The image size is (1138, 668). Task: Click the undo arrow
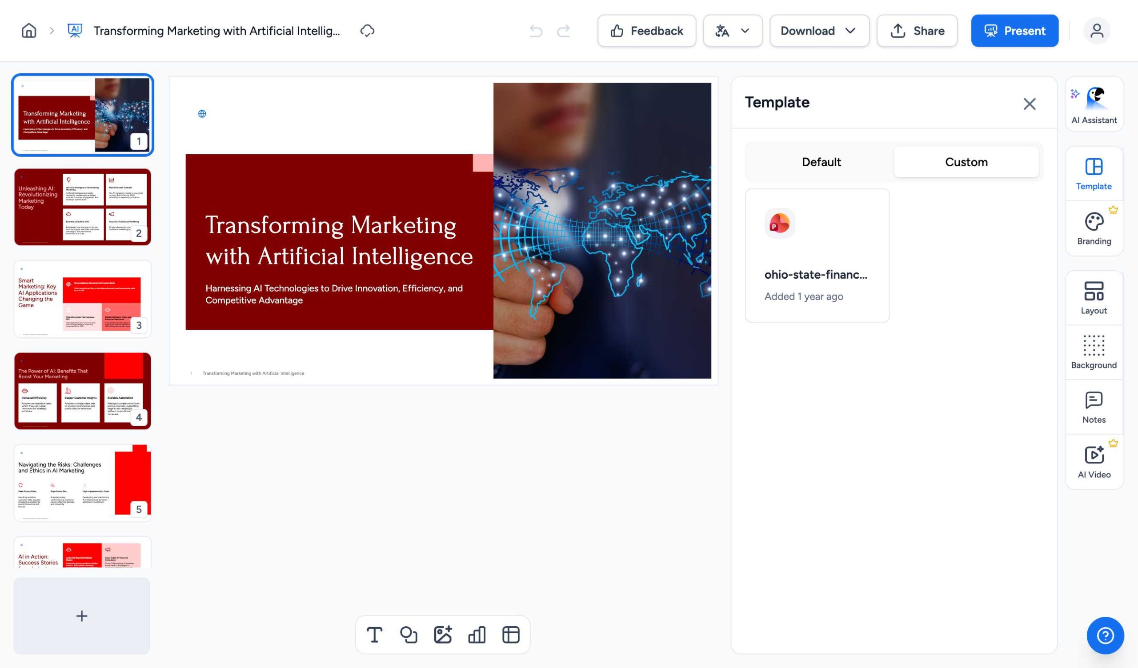(536, 31)
